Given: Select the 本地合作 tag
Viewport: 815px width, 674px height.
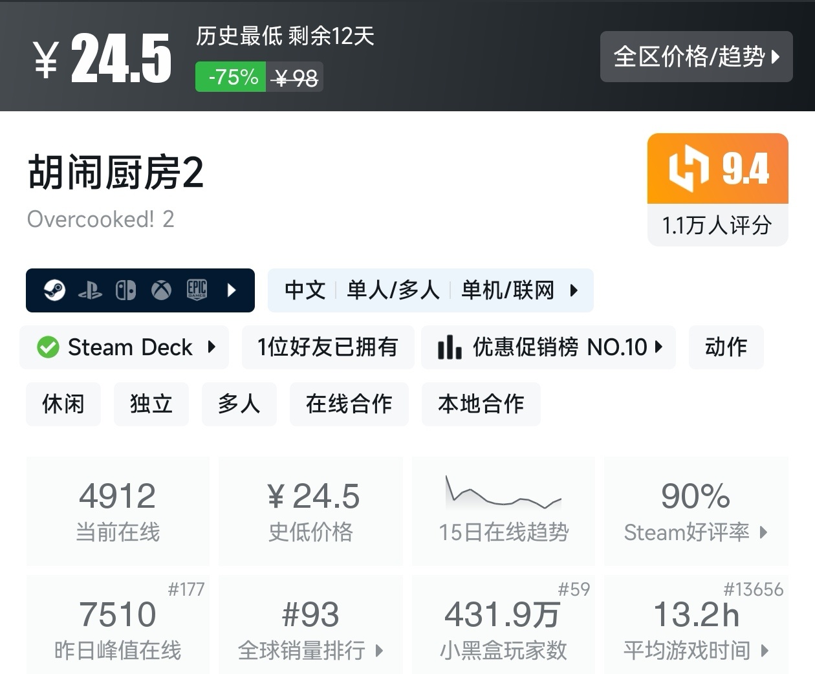Looking at the screenshot, I should tap(481, 404).
